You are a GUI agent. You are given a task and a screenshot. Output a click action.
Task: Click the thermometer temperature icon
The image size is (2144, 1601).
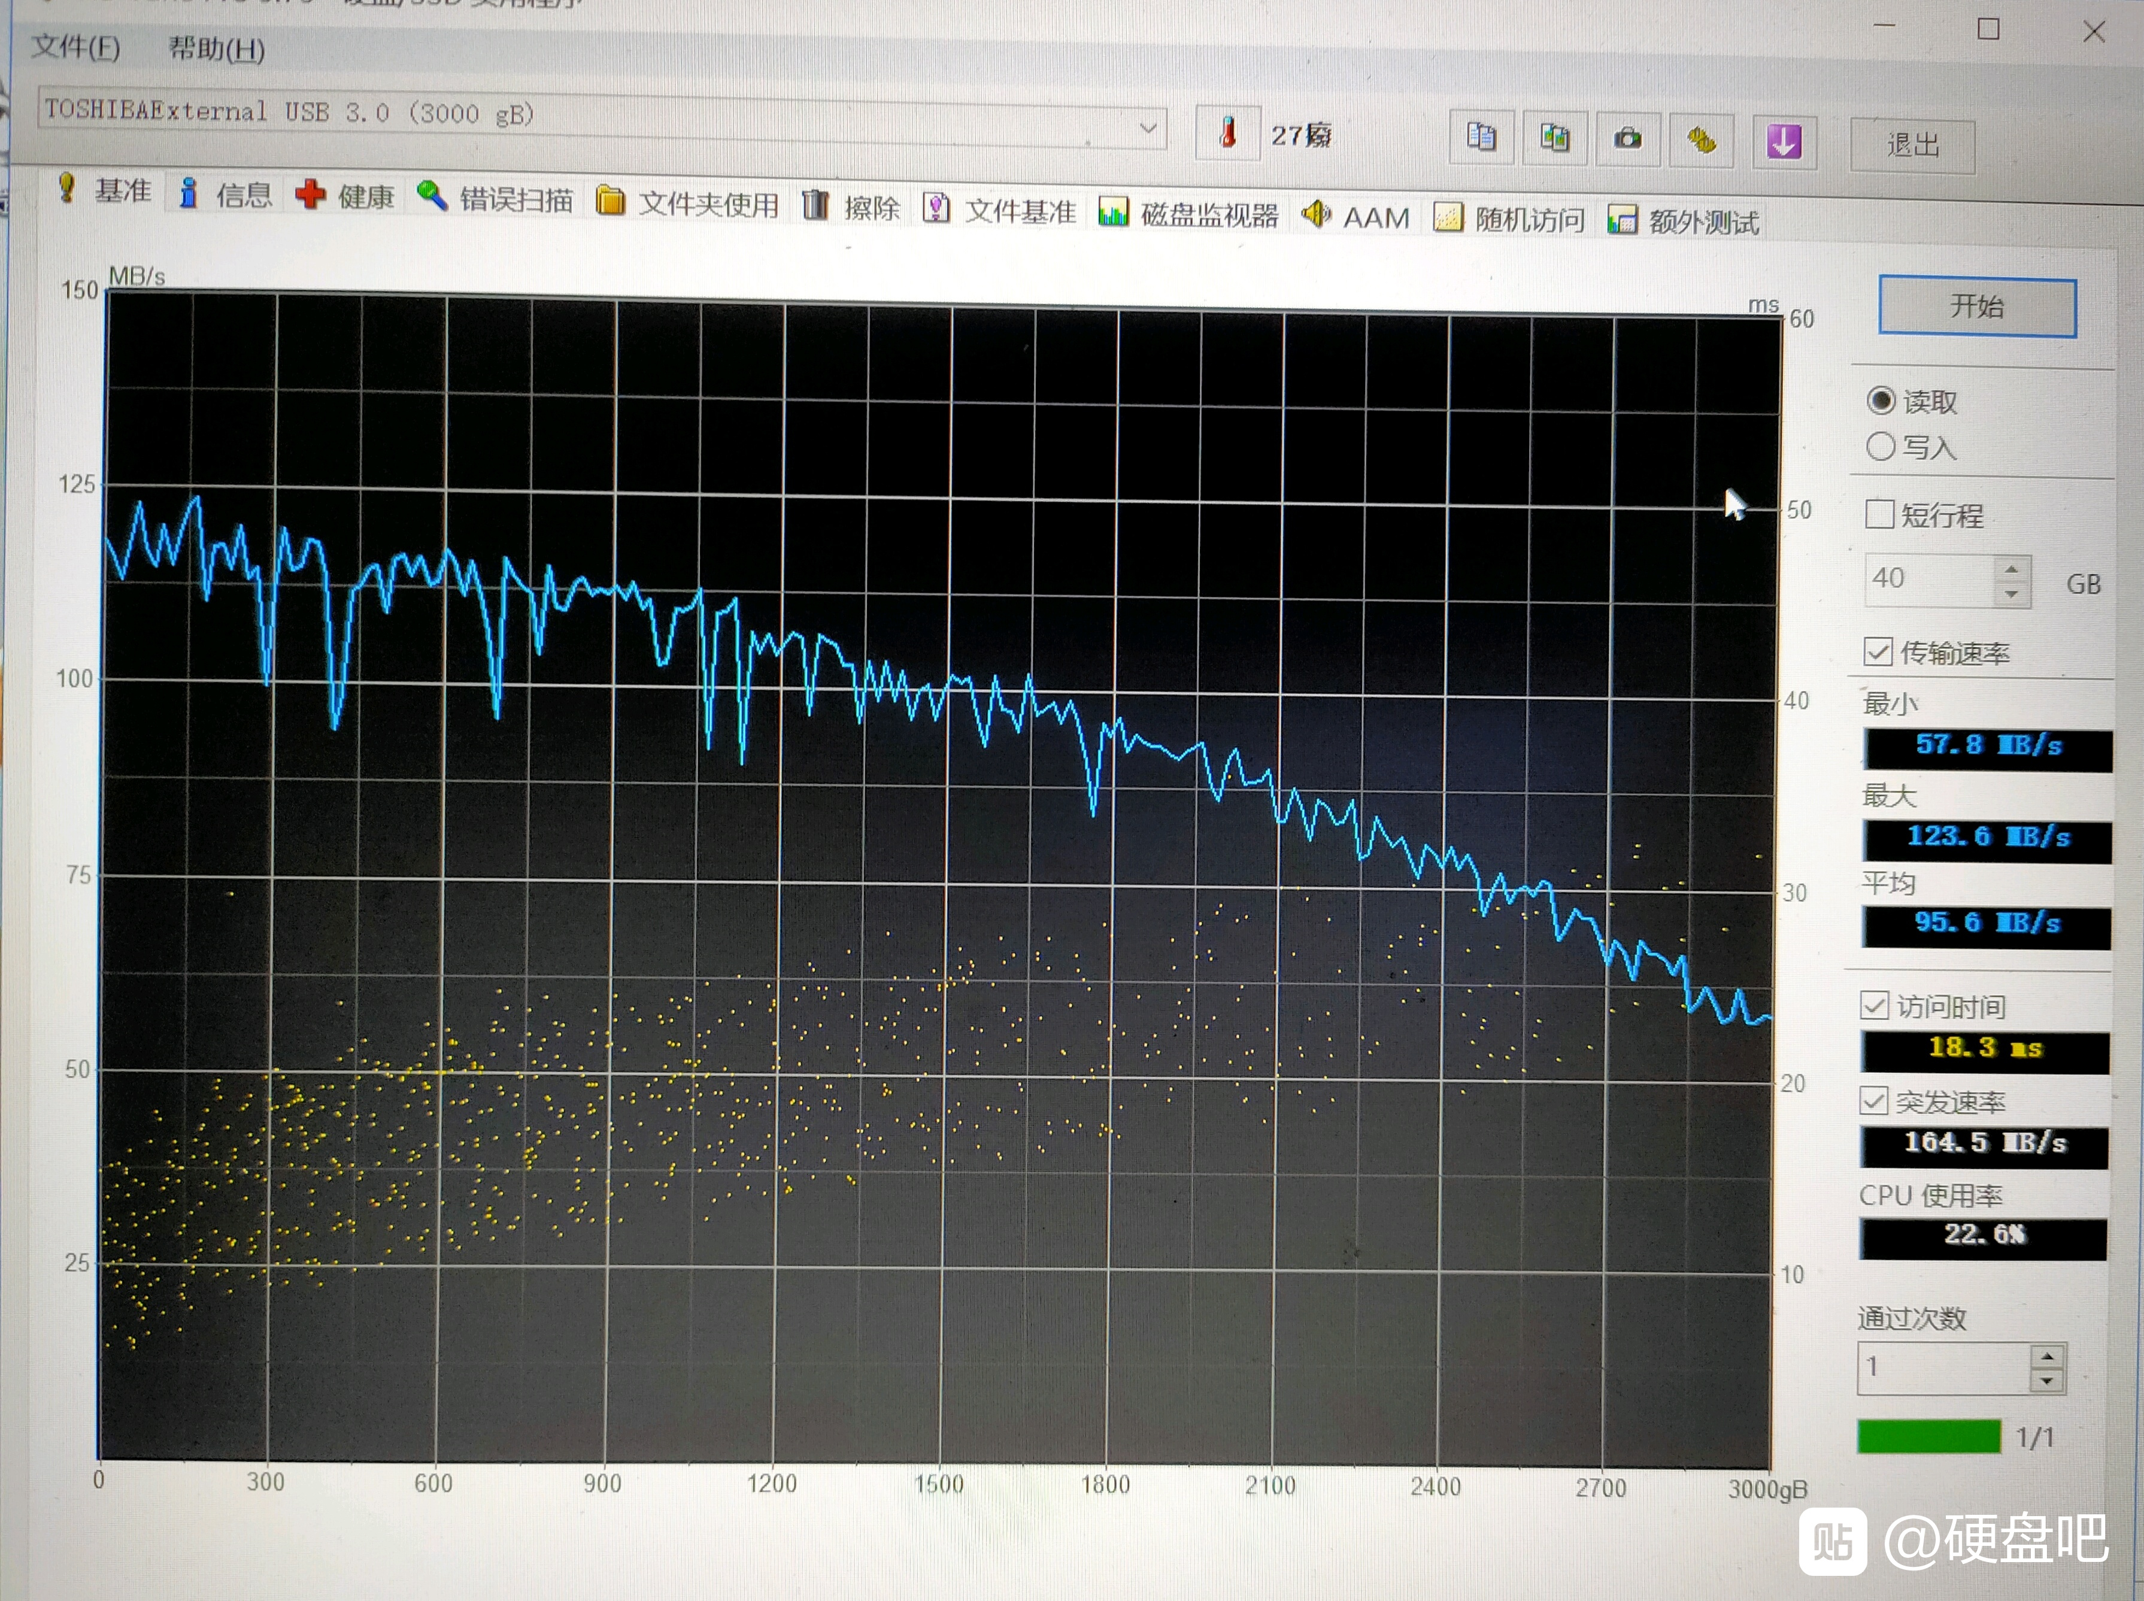[1227, 133]
